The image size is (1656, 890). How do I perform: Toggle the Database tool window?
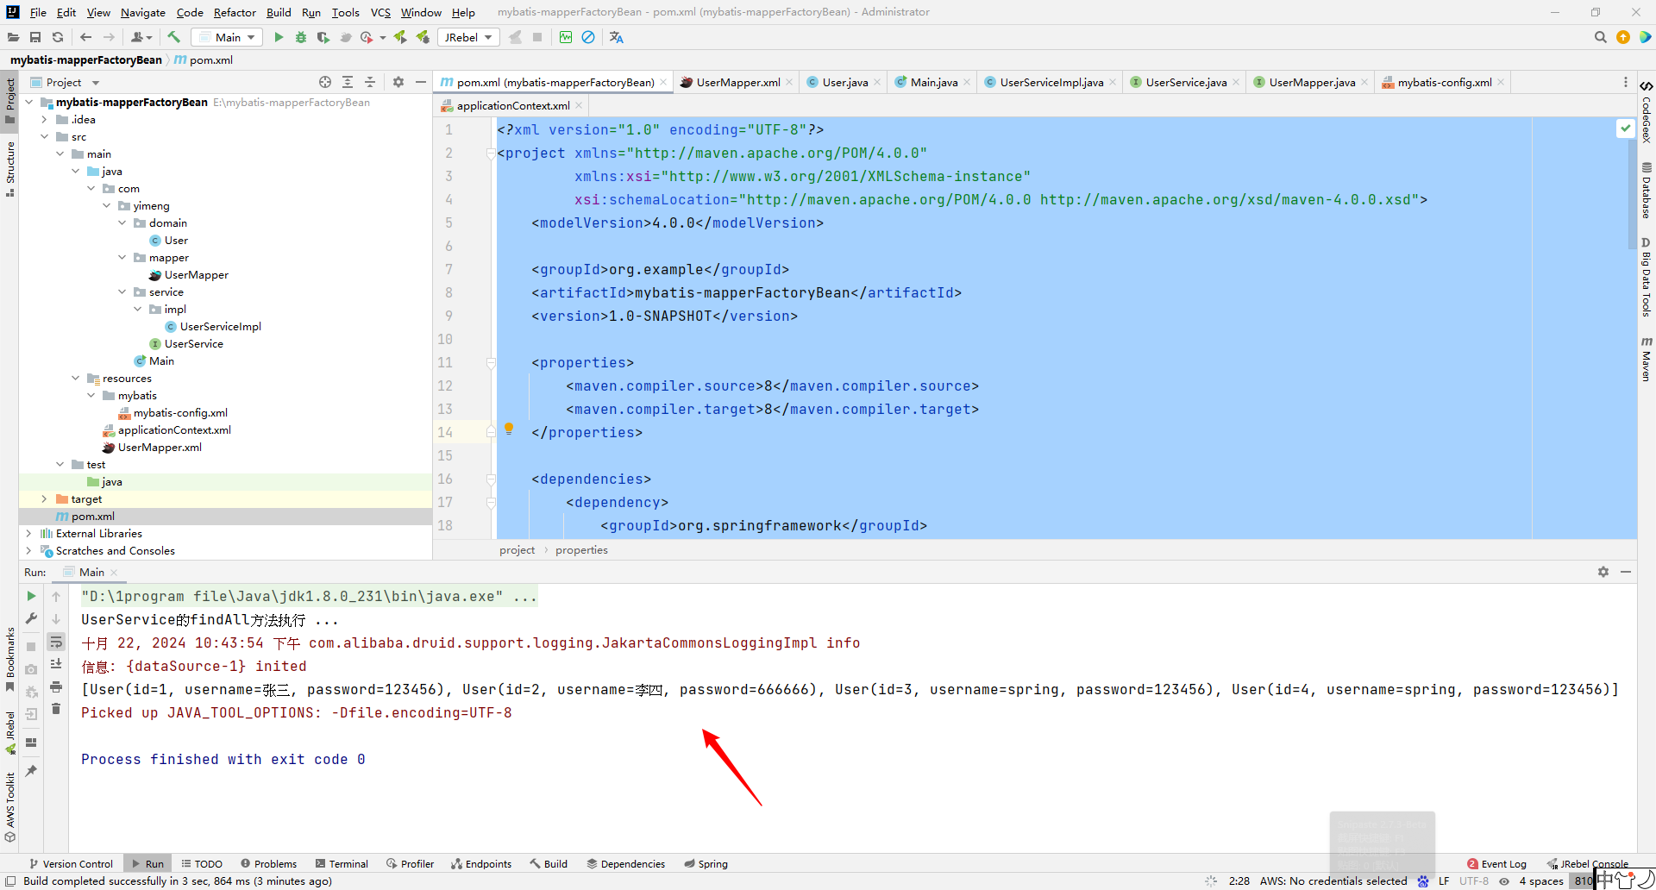tap(1647, 190)
